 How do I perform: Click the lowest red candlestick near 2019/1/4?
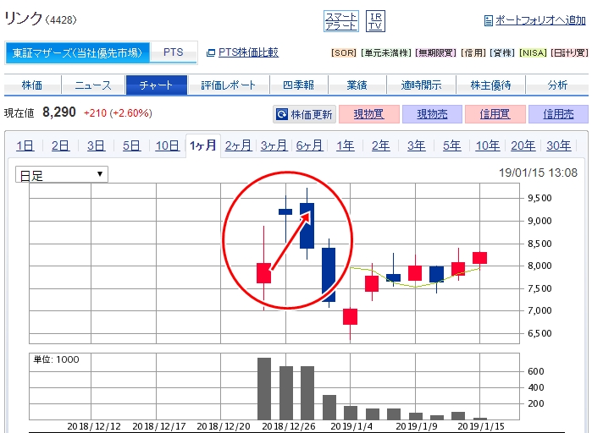click(350, 316)
